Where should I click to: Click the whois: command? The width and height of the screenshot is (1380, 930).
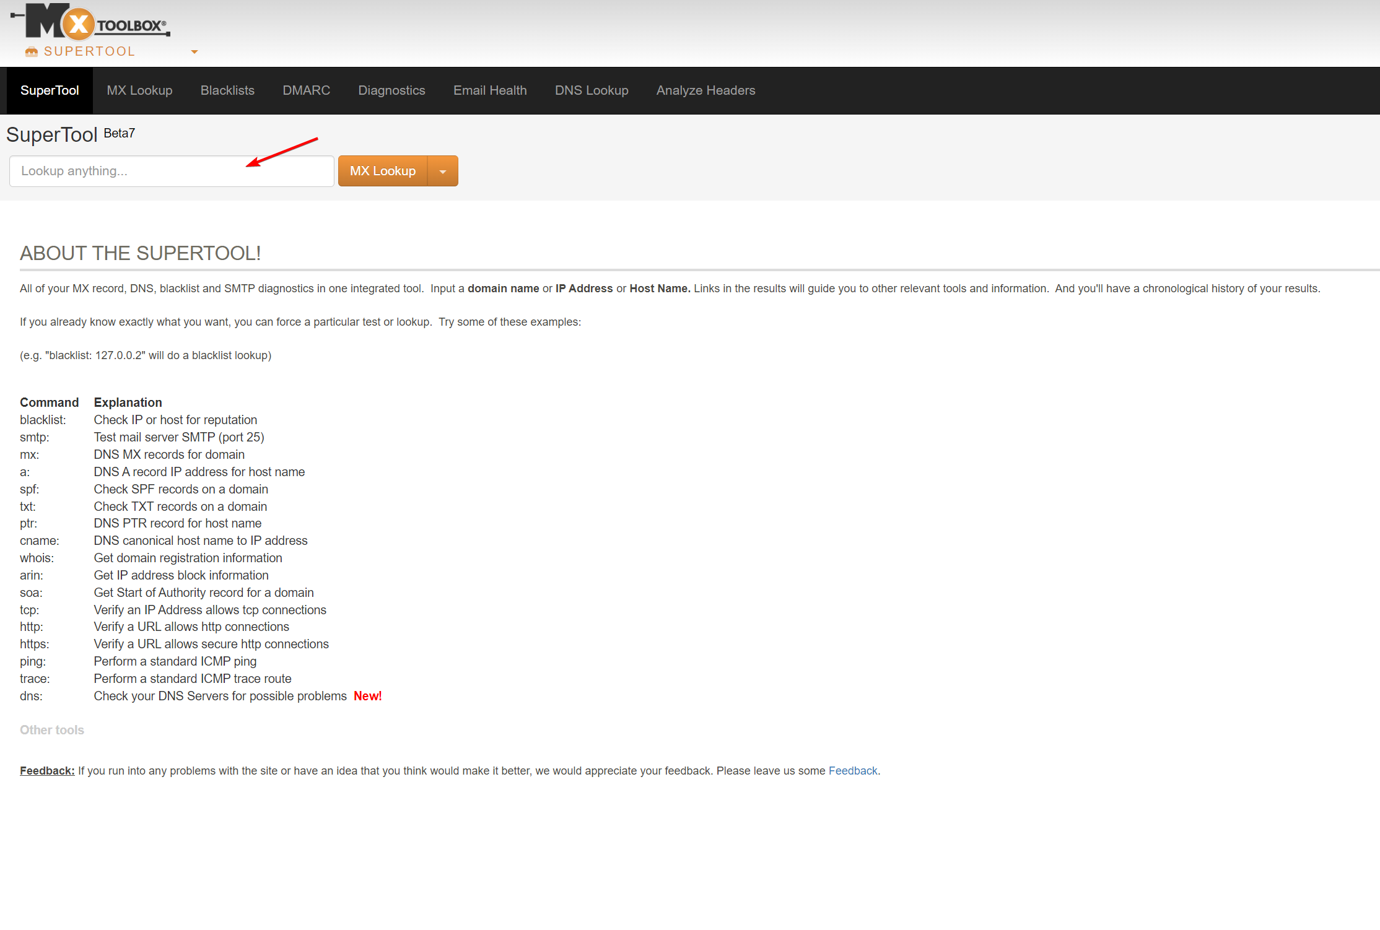coord(37,558)
